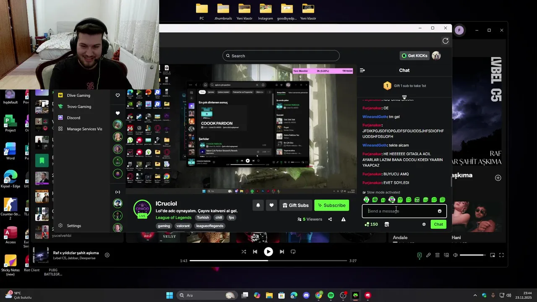Click add icon beside şahit aşkıma title

coord(498,178)
